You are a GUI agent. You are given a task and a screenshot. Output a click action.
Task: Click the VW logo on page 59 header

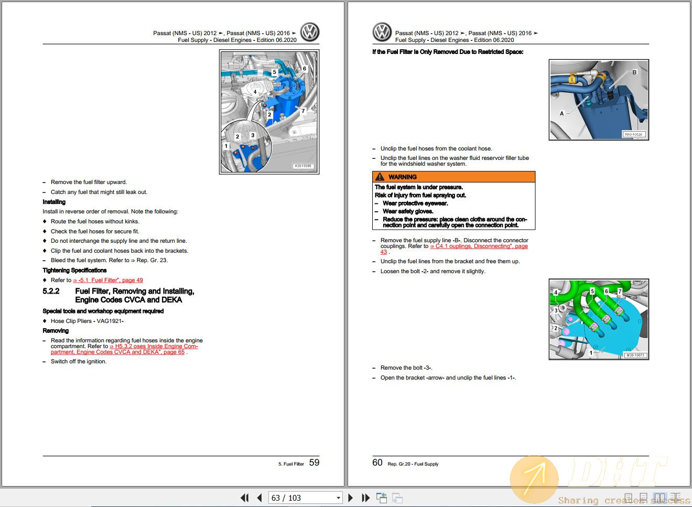[309, 32]
